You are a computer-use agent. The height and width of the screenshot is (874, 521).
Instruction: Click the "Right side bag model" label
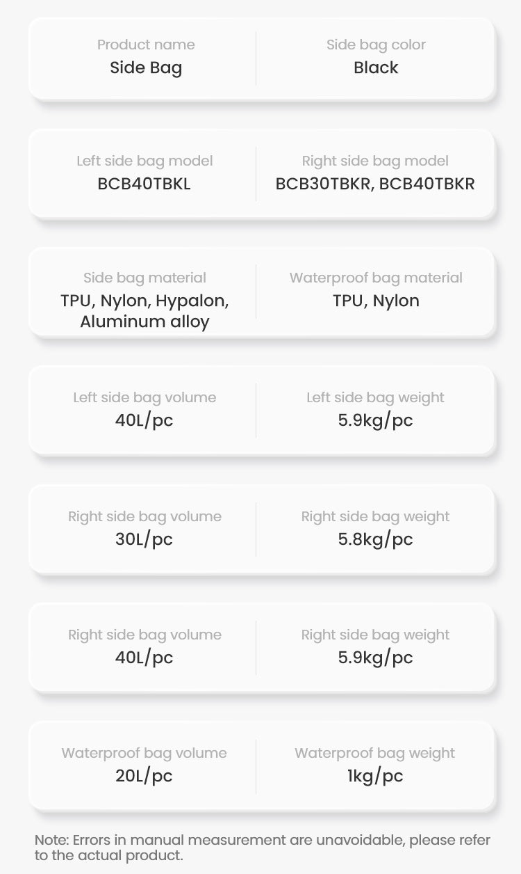pos(375,161)
